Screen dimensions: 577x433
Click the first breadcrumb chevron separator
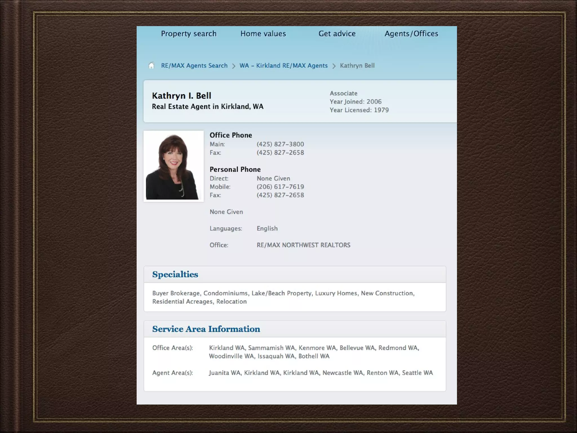234,66
